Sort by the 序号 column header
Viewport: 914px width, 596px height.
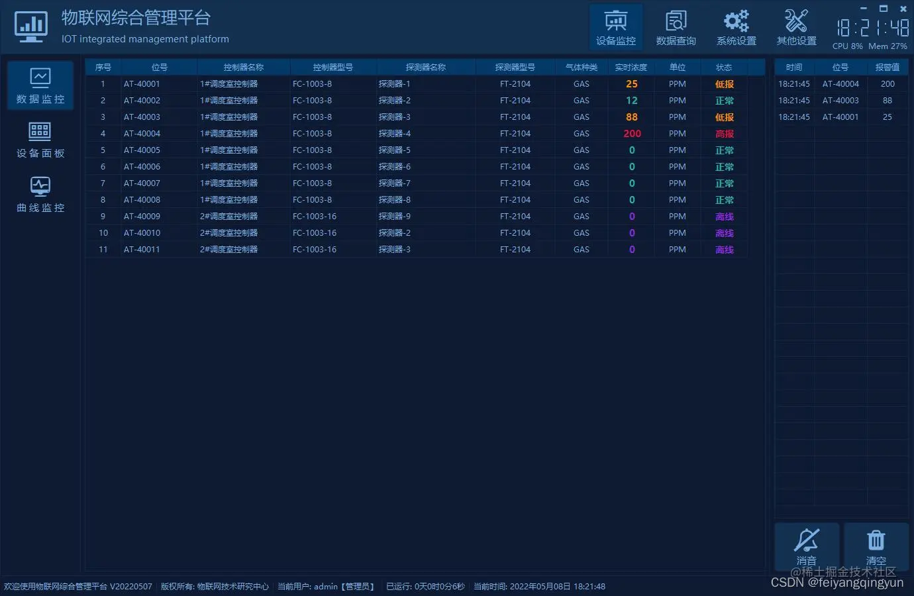point(103,68)
